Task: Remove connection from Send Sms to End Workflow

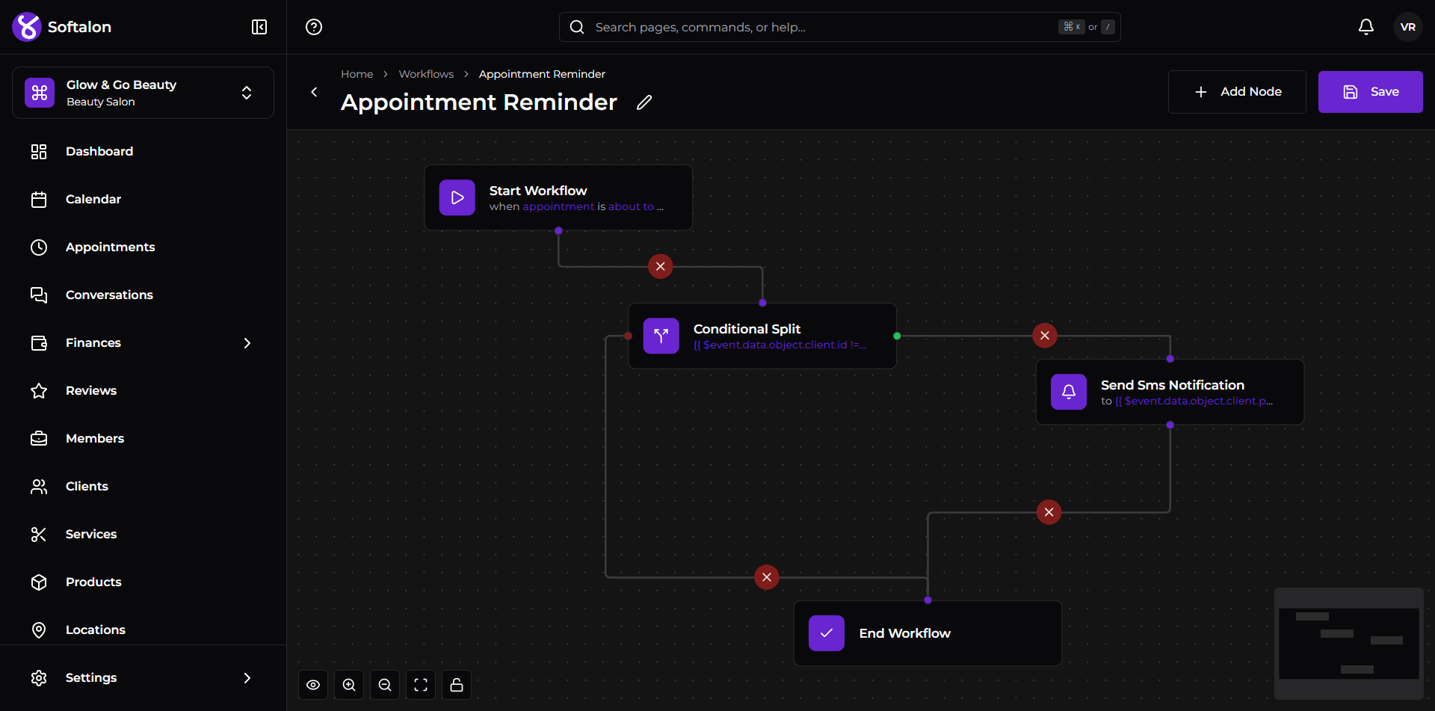Action: pos(1049,512)
